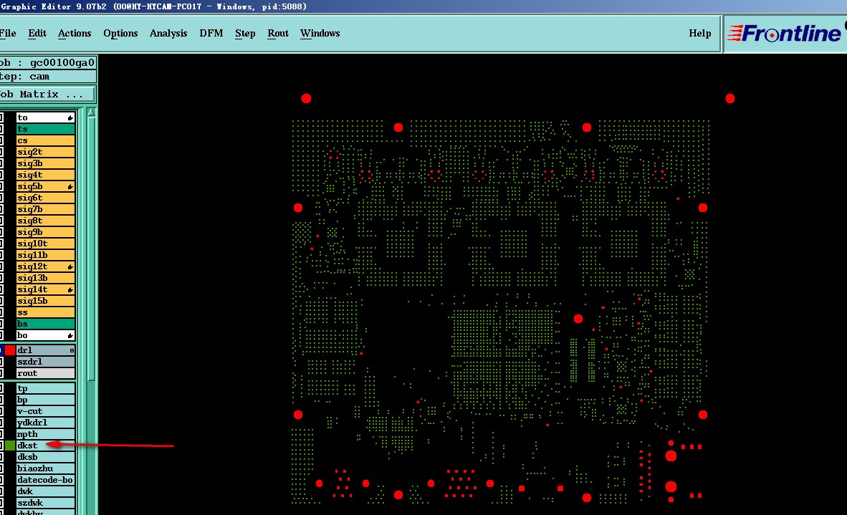
Task: Select the sig2t layer row
Action: coord(45,152)
